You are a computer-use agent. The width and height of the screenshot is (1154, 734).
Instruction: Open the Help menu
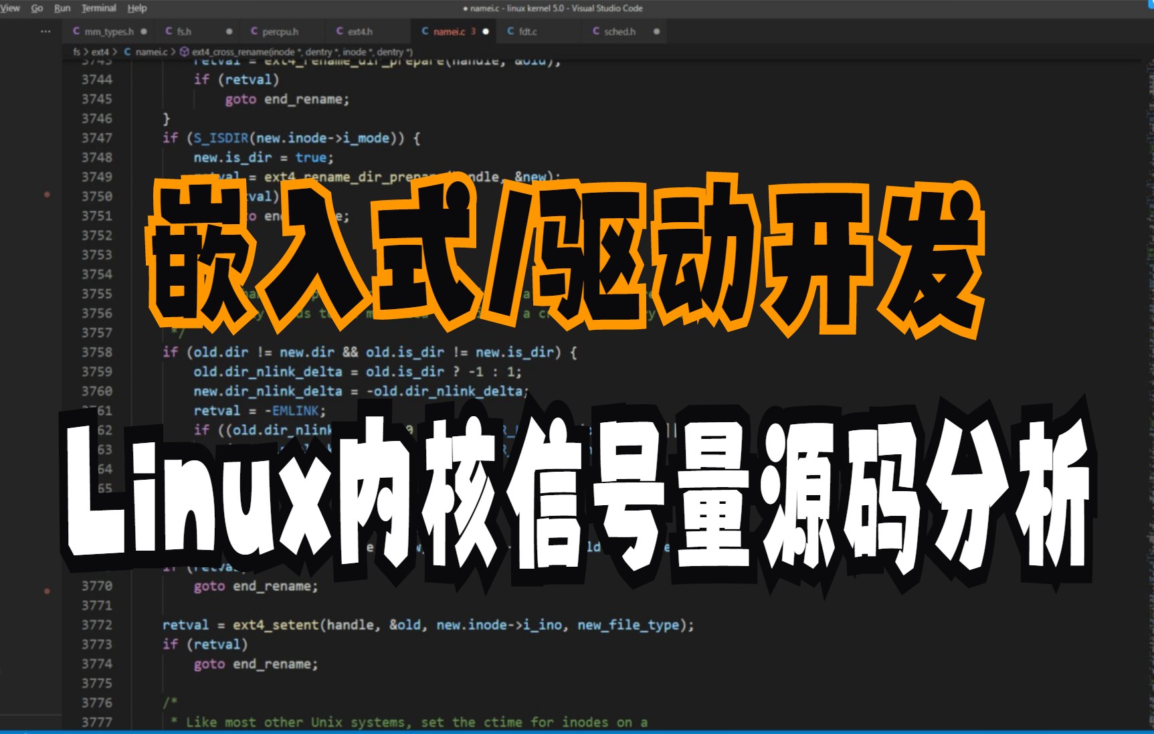[x=137, y=8]
